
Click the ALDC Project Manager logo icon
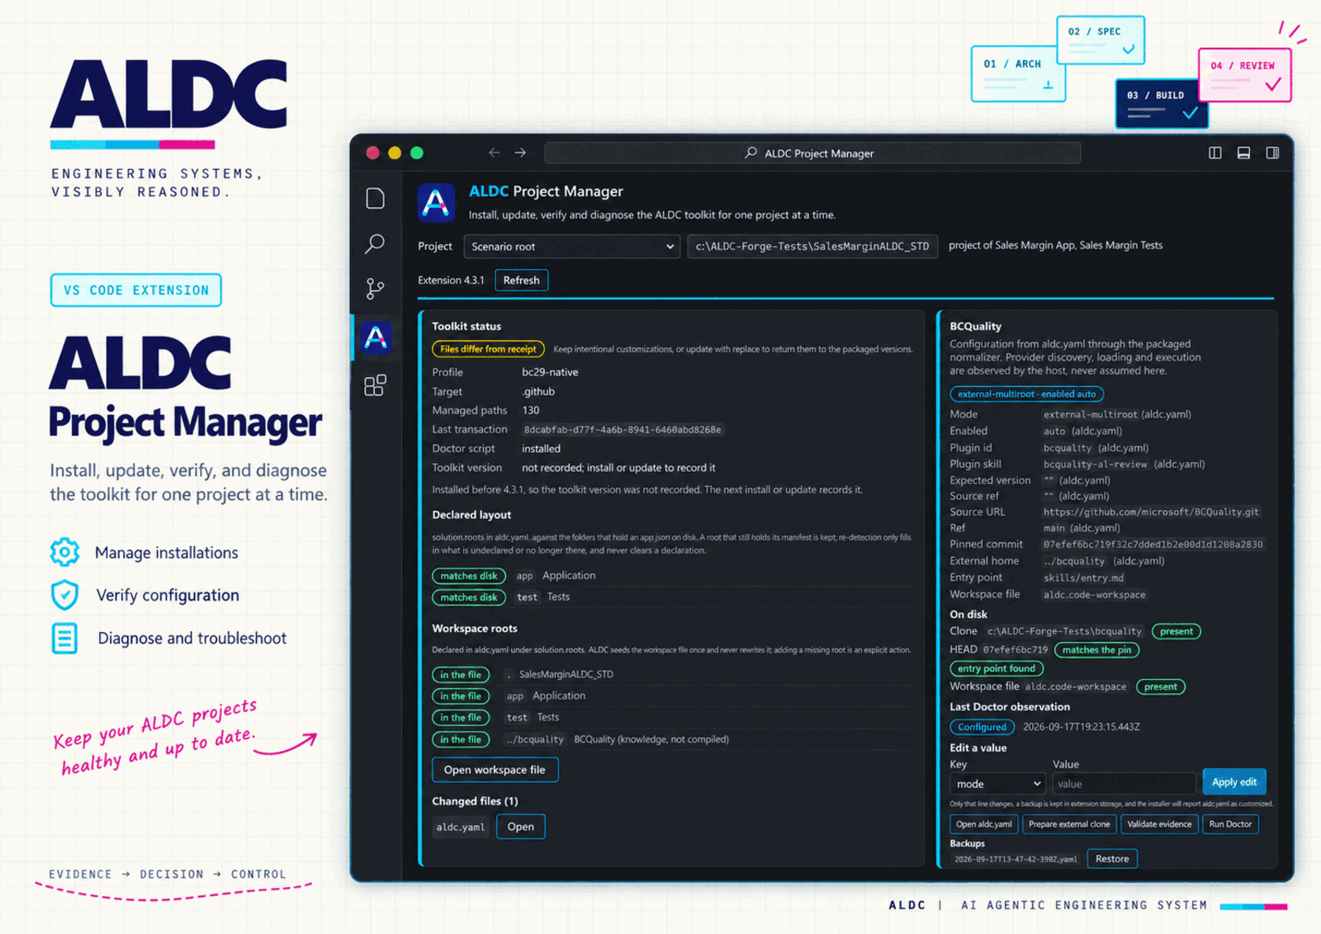(436, 202)
